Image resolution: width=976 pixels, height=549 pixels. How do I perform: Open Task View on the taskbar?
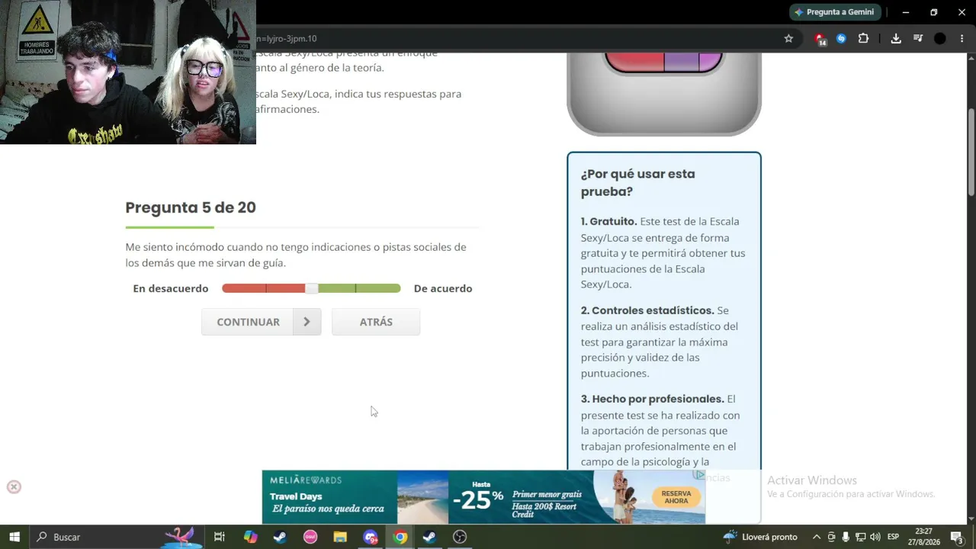click(x=219, y=537)
